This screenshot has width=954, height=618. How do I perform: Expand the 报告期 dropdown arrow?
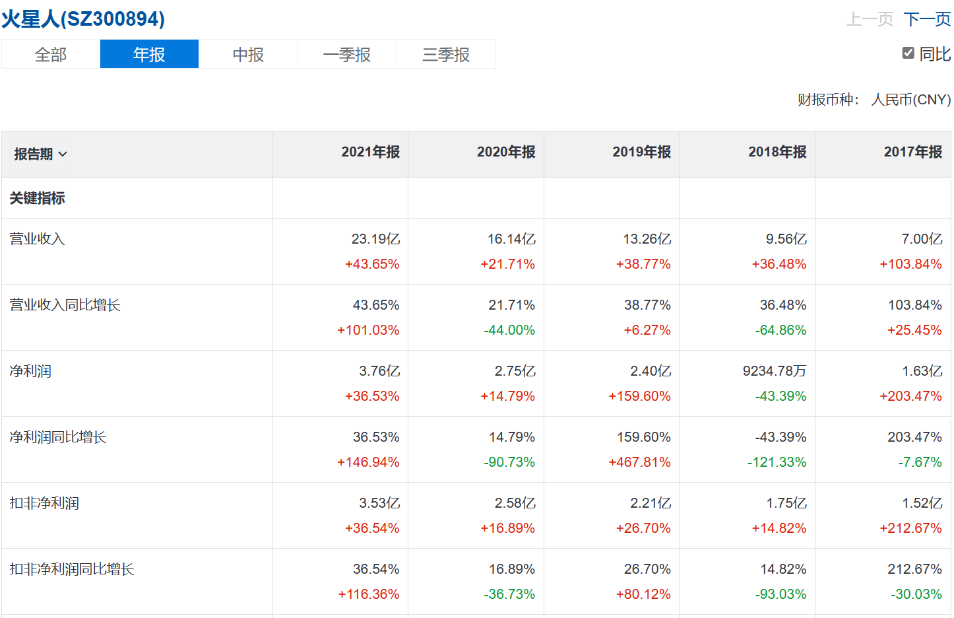[63, 154]
